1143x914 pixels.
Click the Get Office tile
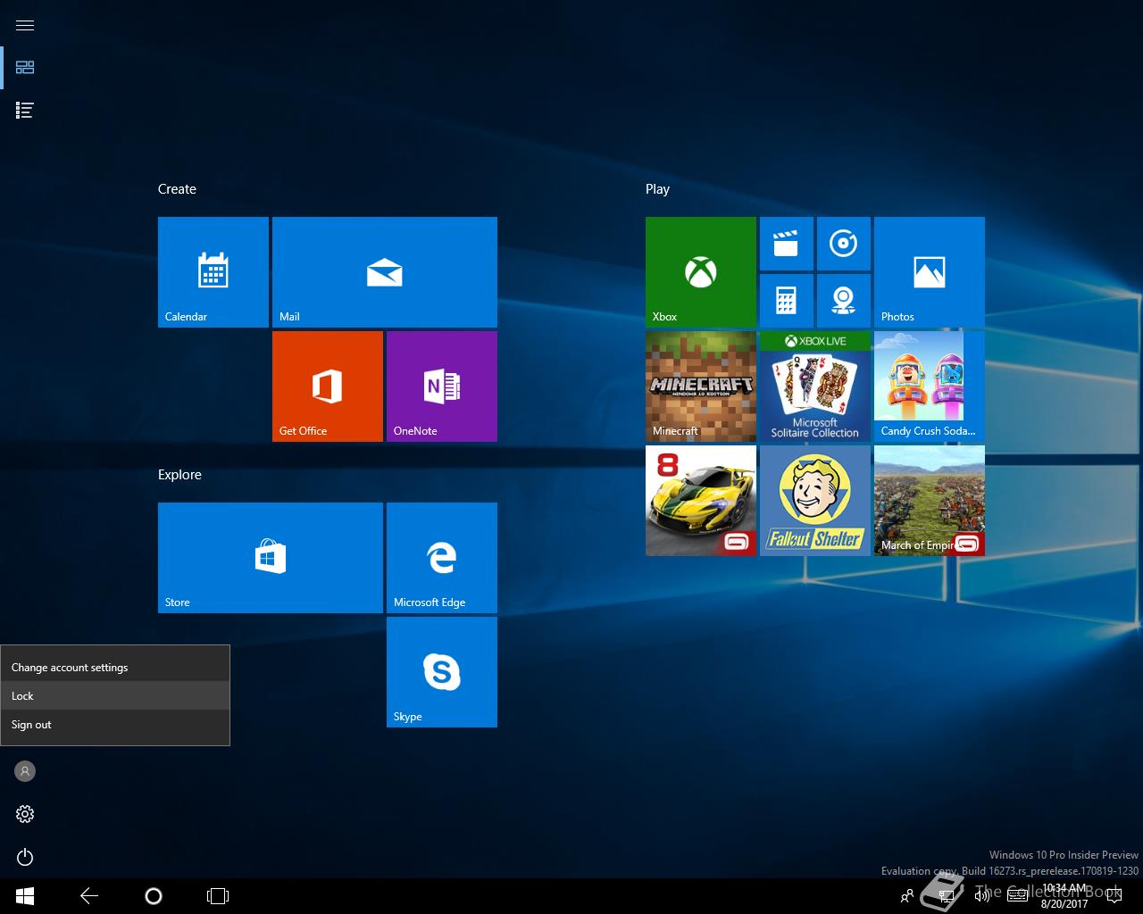click(x=327, y=386)
